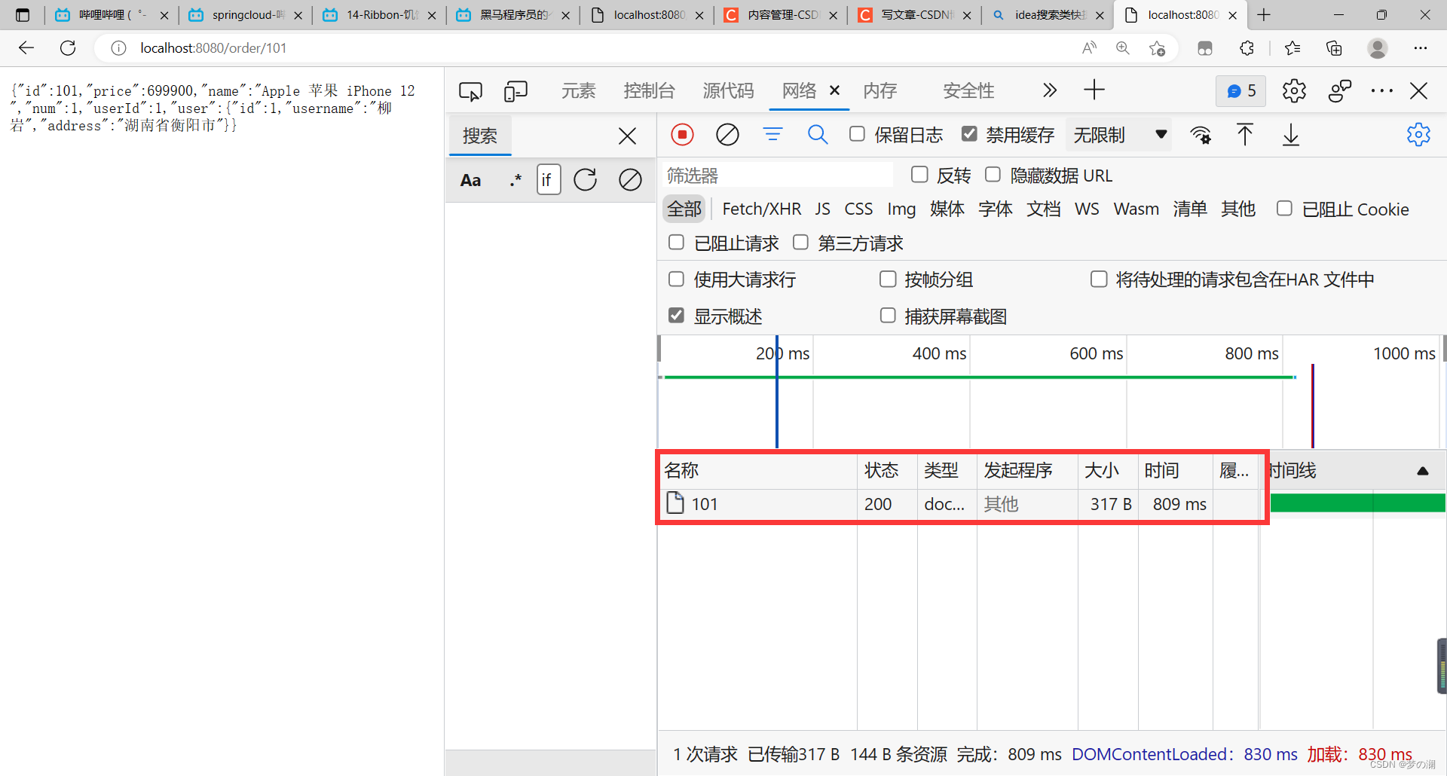Image resolution: width=1447 pixels, height=776 pixels.
Task: Open DevTools customize three-dot menu
Action: pyautogui.click(x=1382, y=91)
